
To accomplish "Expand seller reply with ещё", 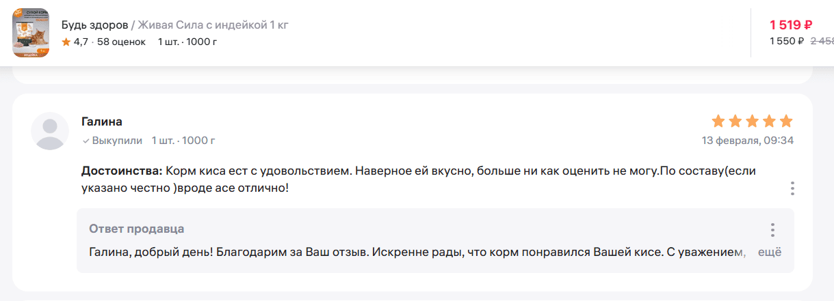I will point(770,252).
